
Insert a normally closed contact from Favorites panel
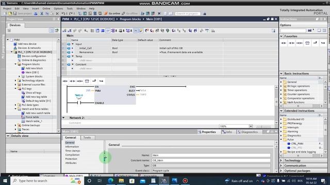coord(291,43)
